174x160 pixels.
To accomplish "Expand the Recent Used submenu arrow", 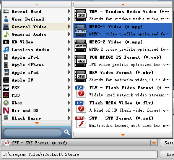I will 69,11.
